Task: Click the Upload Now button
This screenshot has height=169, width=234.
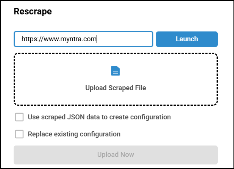Action: [x=115, y=155]
